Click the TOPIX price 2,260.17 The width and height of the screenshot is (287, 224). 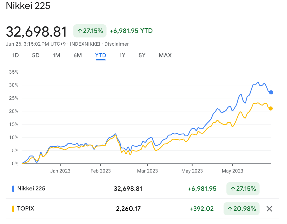point(128,209)
